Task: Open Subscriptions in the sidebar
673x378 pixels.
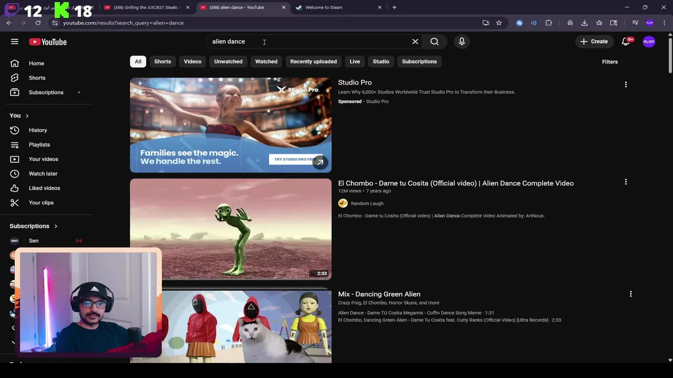Action: [x=46, y=92]
